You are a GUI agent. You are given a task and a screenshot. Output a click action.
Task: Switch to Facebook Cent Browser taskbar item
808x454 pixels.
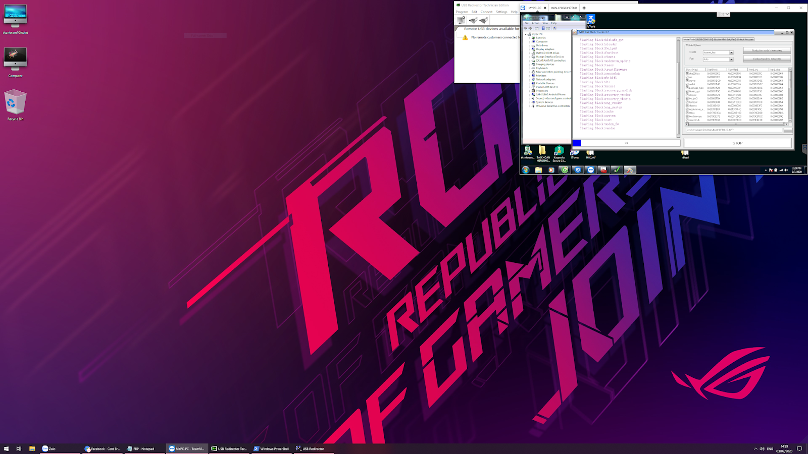click(103, 448)
